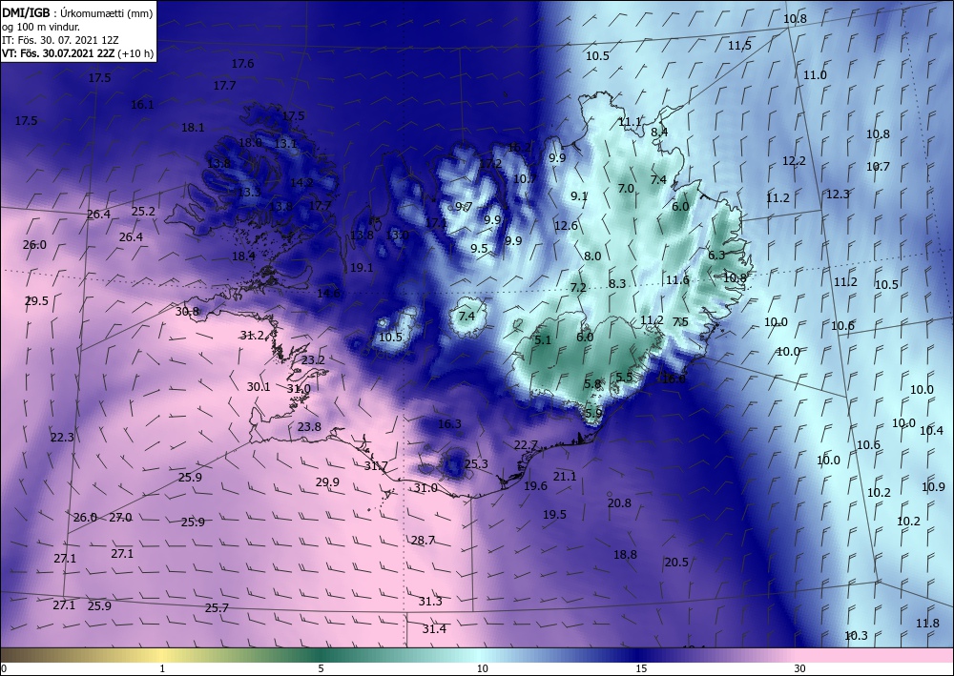This screenshot has width=954, height=676.
Task: Click the map value 29.5
Action: coord(36,301)
